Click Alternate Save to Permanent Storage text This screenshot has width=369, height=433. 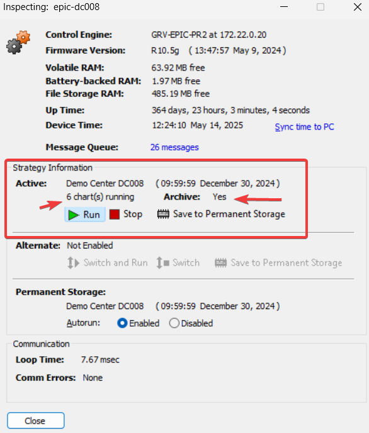[x=287, y=262]
